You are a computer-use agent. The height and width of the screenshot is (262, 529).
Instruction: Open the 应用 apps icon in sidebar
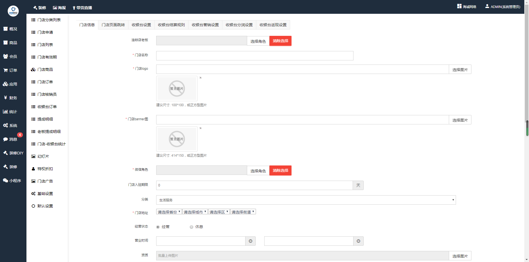click(x=6, y=84)
